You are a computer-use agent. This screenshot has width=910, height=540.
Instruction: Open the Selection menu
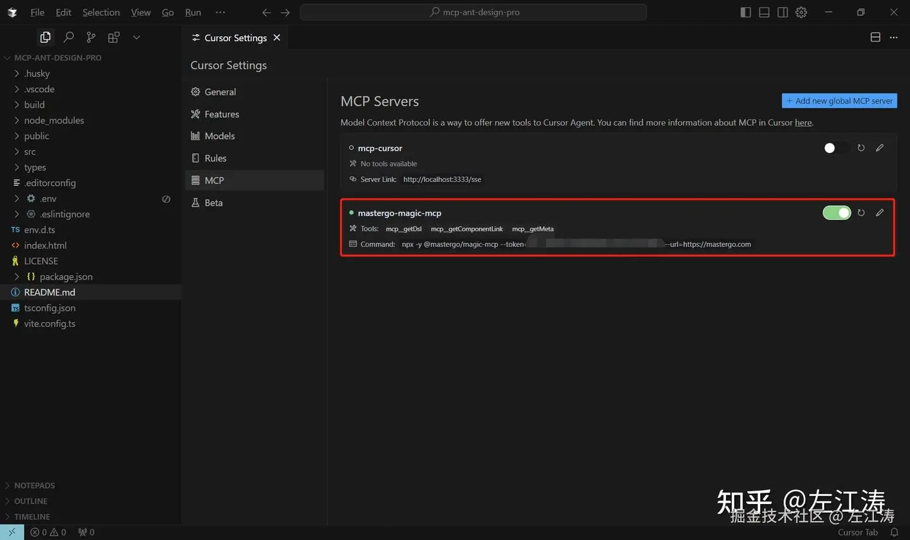tap(100, 12)
